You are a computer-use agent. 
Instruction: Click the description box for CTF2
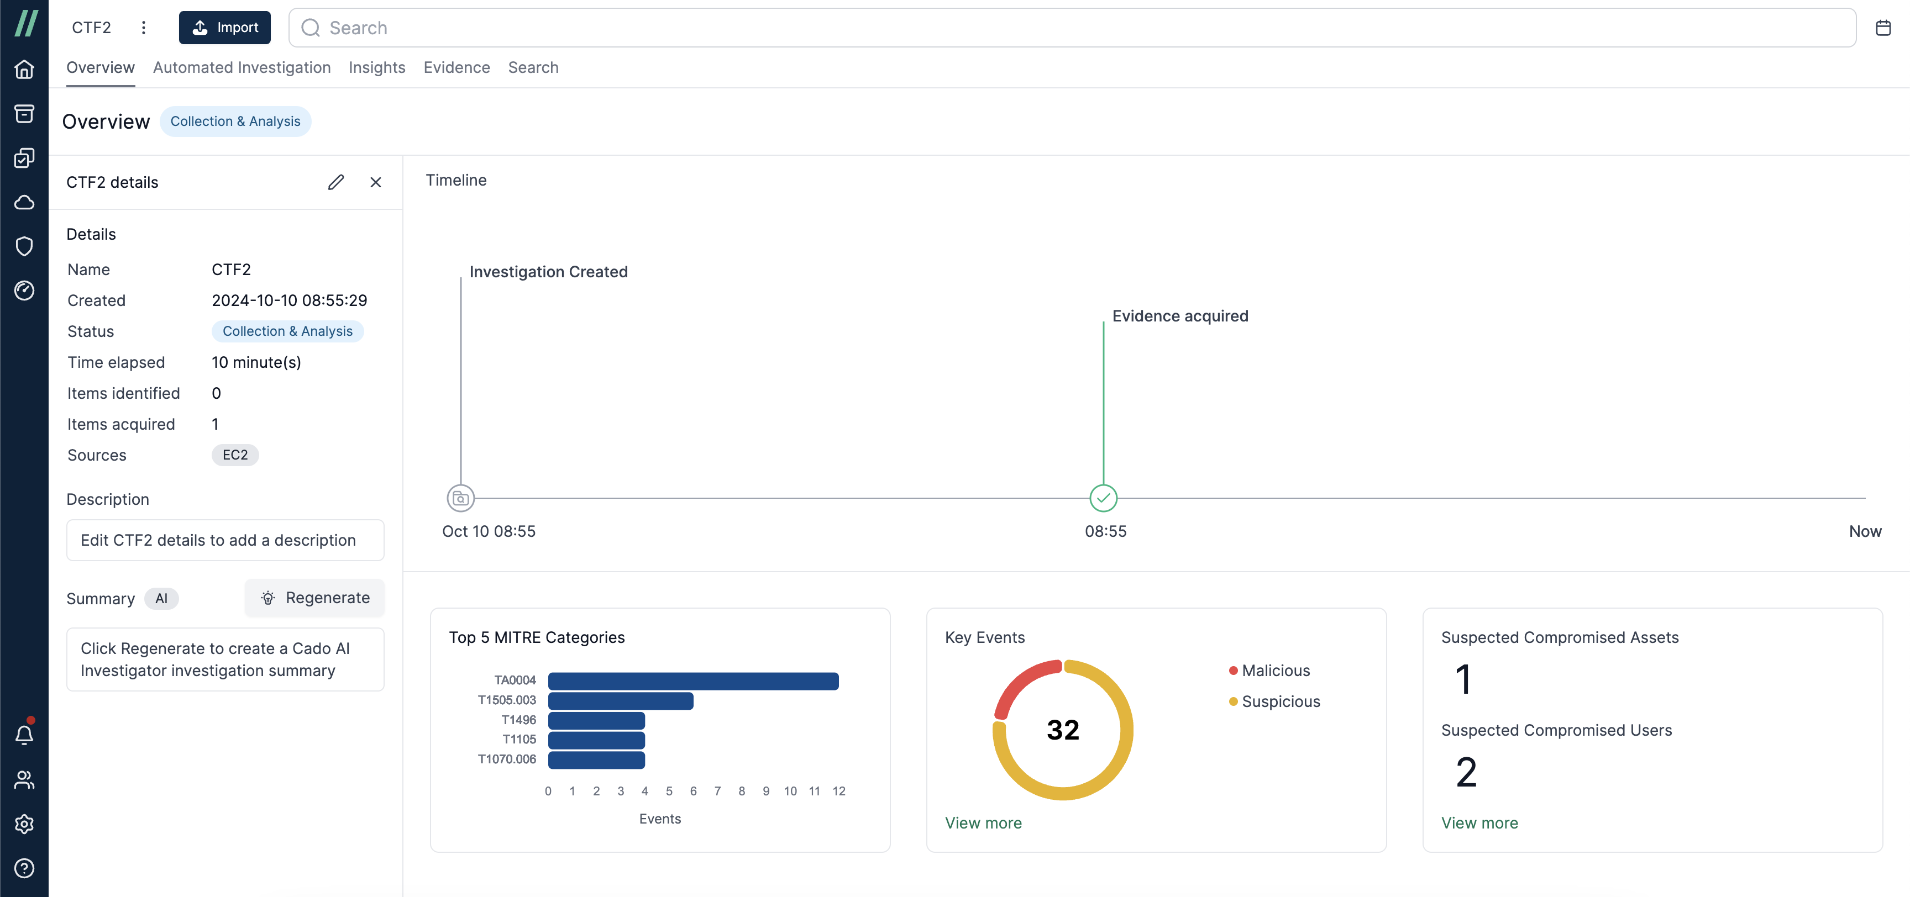(x=225, y=540)
